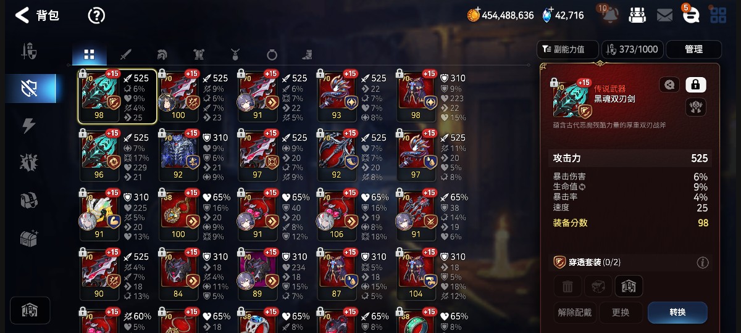Open the chat bubble icon
Image resolution: width=741 pixels, height=333 pixels.
690,15
